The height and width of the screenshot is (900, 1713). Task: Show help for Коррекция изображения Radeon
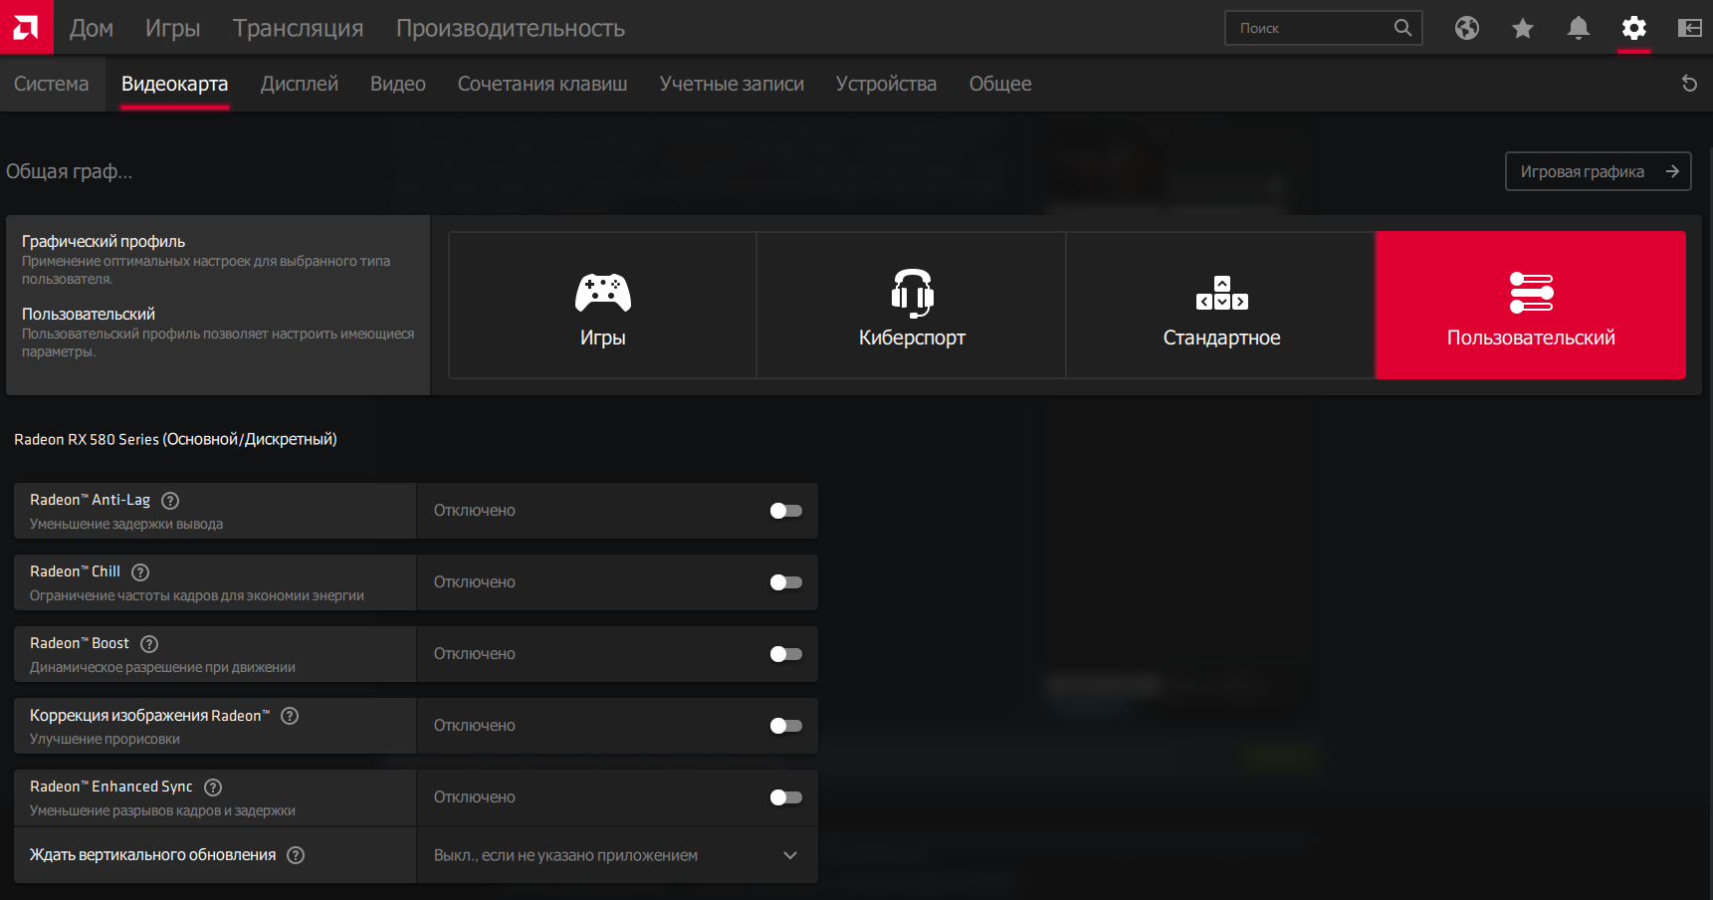(x=290, y=716)
